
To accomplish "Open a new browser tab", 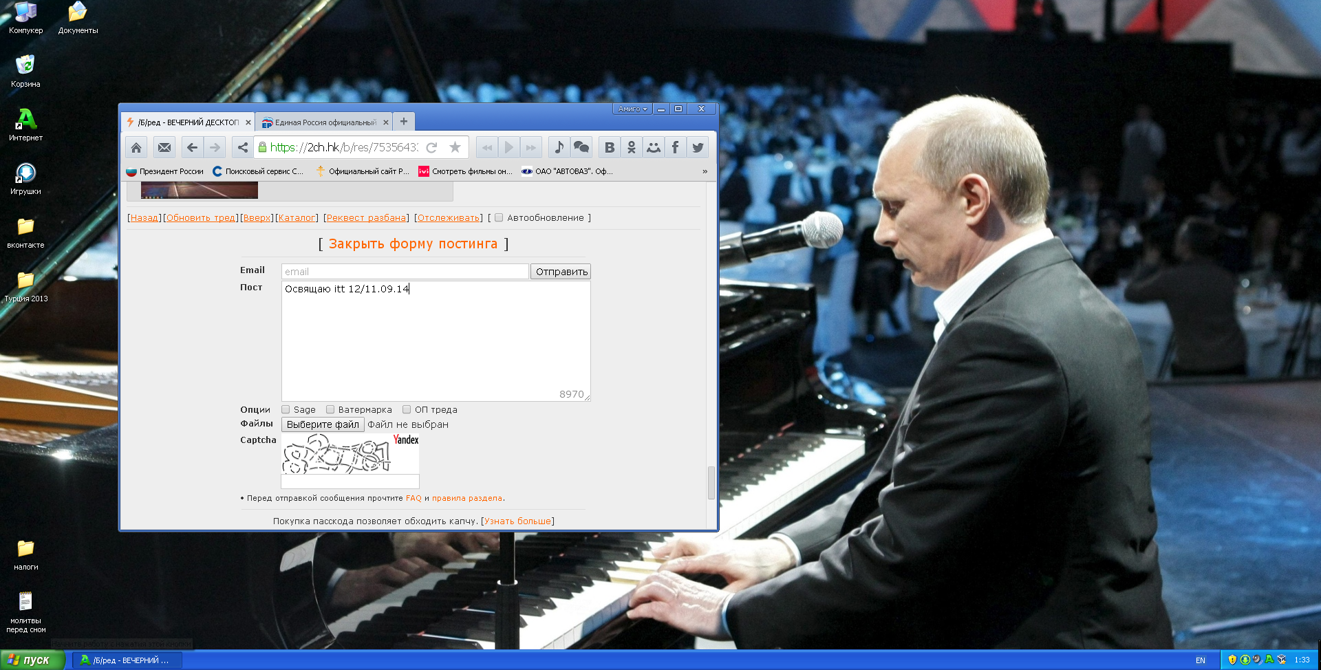I will click(404, 122).
